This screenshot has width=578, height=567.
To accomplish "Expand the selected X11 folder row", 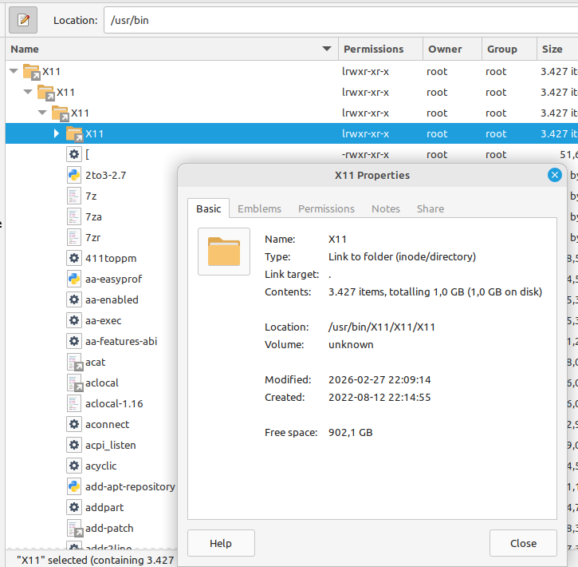I will coord(57,133).
